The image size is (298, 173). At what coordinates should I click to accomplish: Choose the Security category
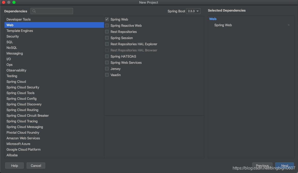(x=54, y=36)
